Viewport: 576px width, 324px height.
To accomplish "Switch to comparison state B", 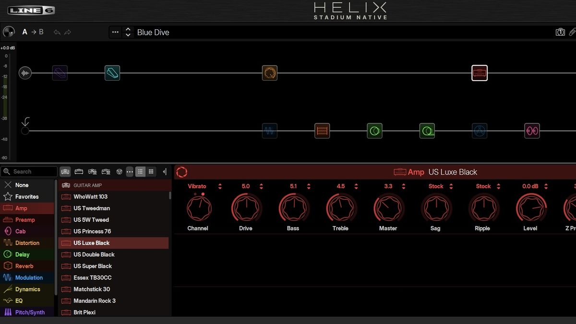I will [41, 32].
